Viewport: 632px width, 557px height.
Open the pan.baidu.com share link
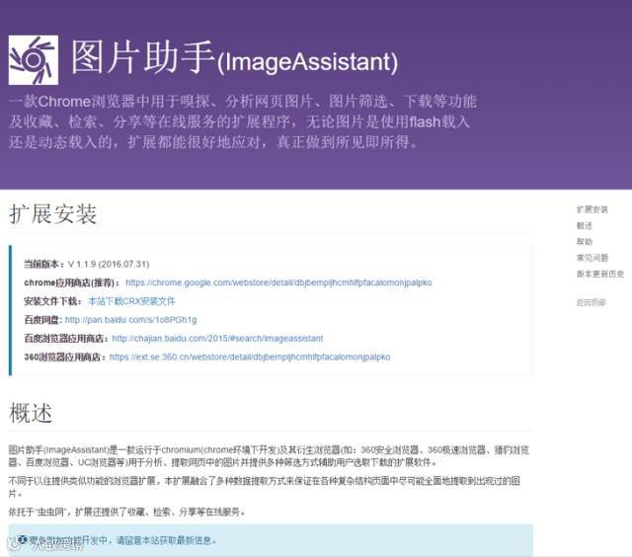coord(130,320)
